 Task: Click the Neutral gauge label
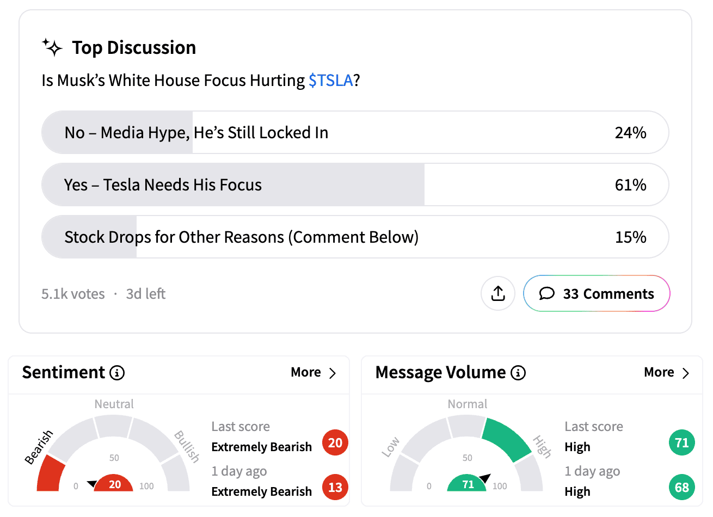tap(114, 404)
